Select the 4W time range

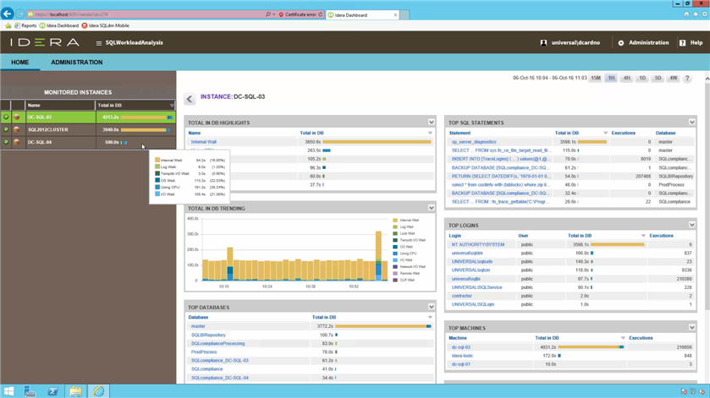674,79
